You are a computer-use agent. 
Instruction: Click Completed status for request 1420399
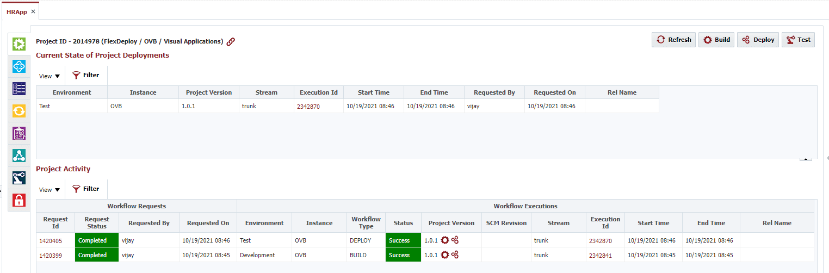coord(97,255)
